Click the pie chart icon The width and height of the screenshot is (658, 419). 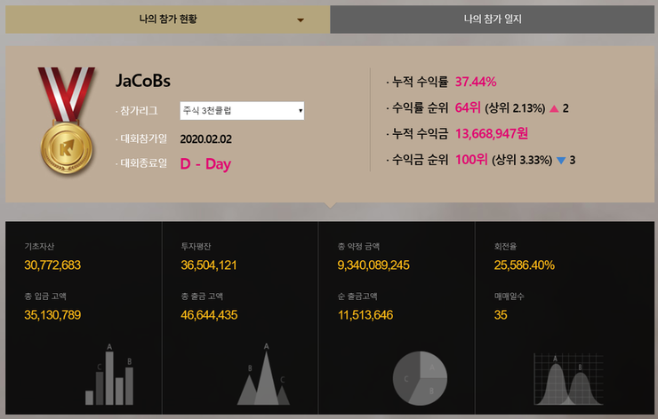[x=420, y=378]
